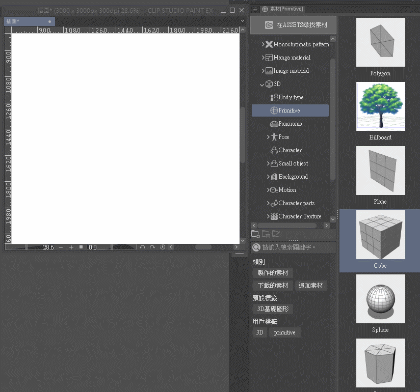This screenshot has width=420, height=392.
Task: Zoom out with the minus button
Action: coord(61,247)
